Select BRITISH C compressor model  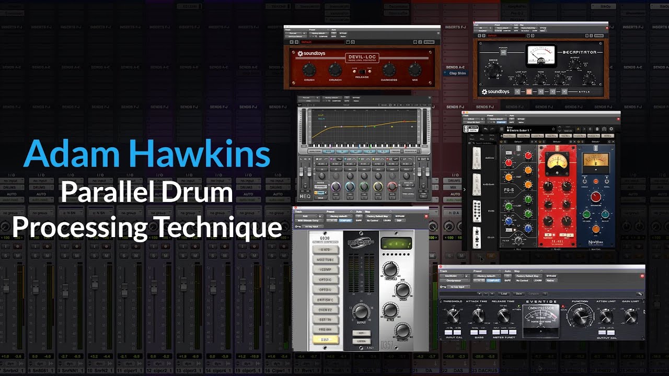(x=325, y=300)
